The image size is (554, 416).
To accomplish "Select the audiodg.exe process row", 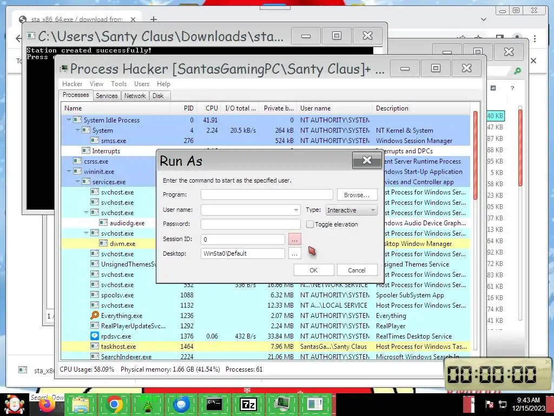I will click(109, 223).
